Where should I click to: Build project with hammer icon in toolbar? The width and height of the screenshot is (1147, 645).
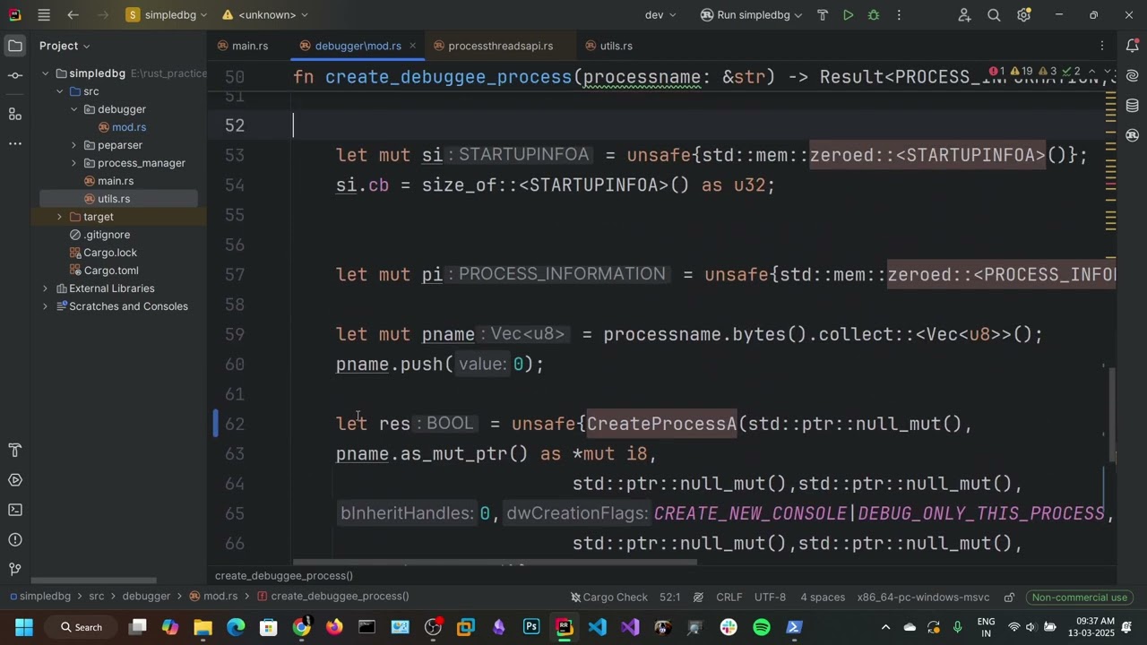point(823,15)
